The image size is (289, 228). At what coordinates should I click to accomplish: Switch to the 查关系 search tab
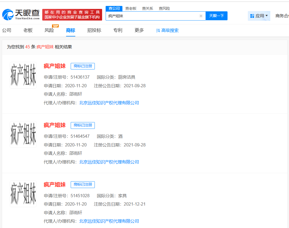click(x=147, y=8)
